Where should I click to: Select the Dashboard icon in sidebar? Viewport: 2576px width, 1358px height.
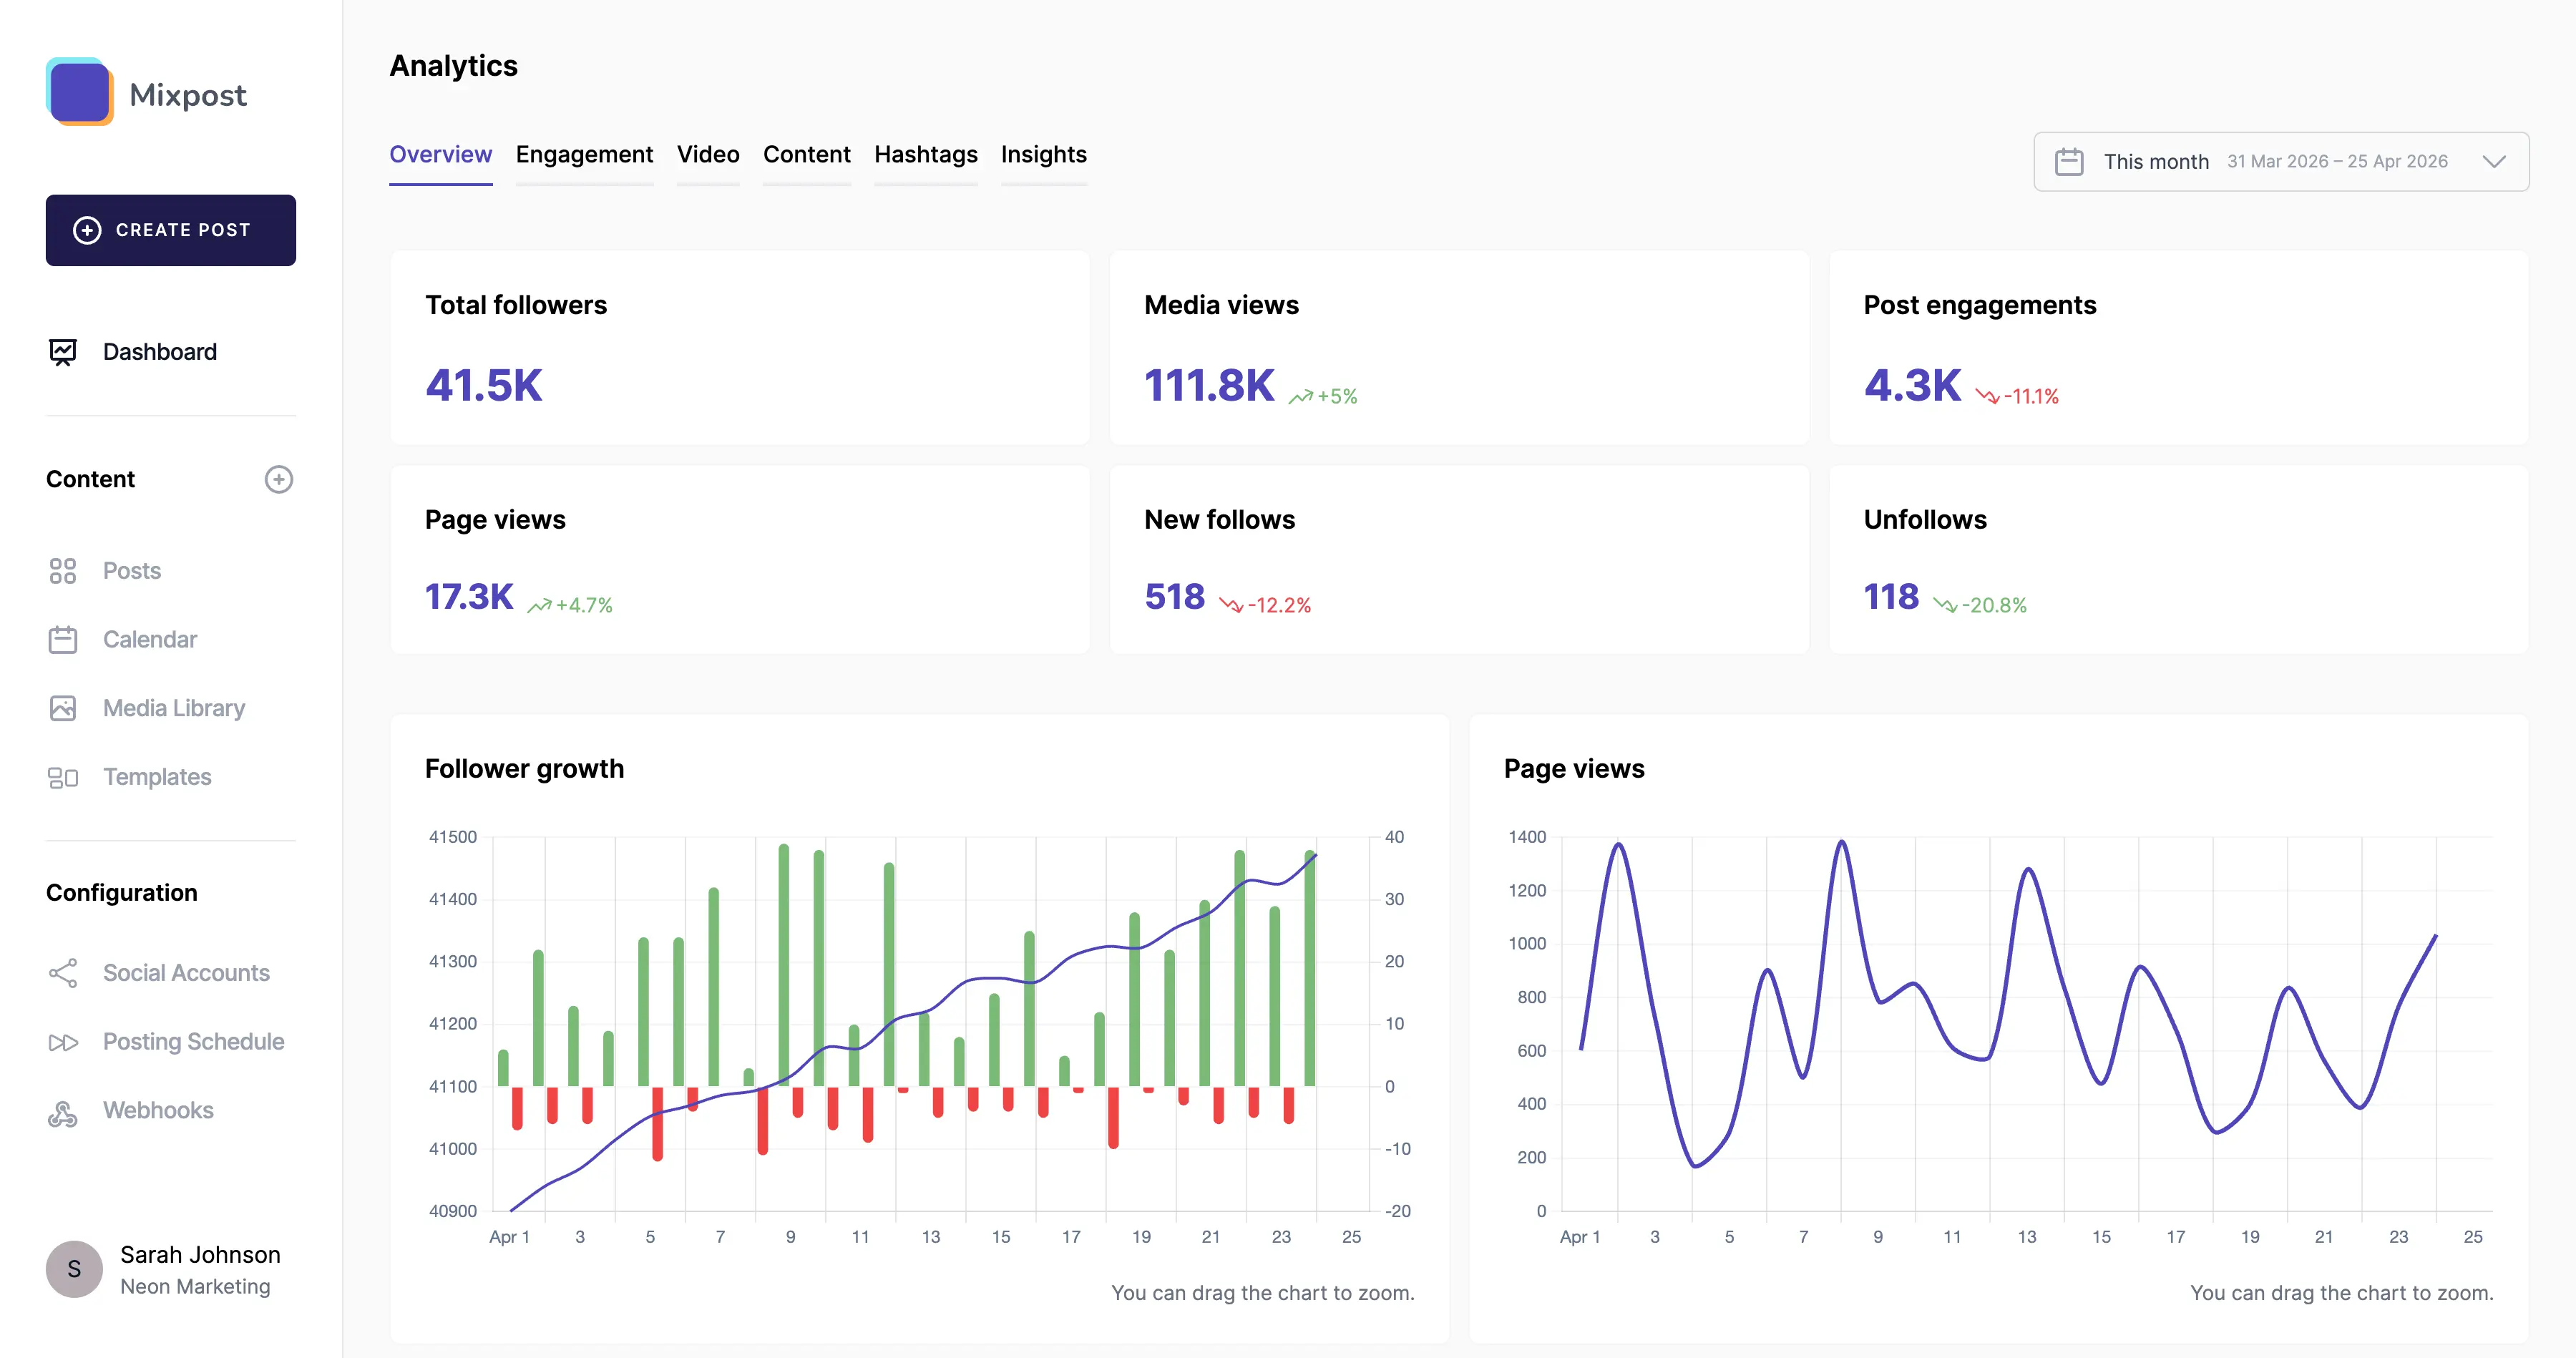[x=63, y=351]
